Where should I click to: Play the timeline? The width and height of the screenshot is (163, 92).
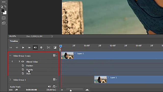23,48
